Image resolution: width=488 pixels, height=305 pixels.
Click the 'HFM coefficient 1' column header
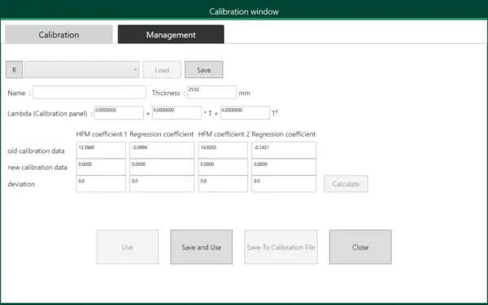[x=102, y=134]
